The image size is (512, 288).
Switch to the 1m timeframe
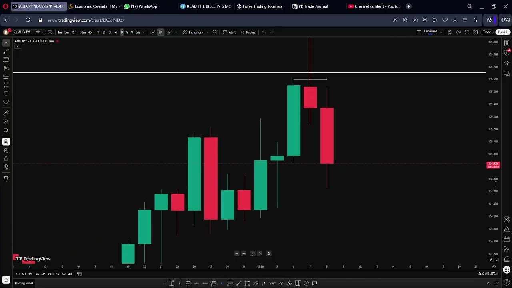(x=60, y=32)
